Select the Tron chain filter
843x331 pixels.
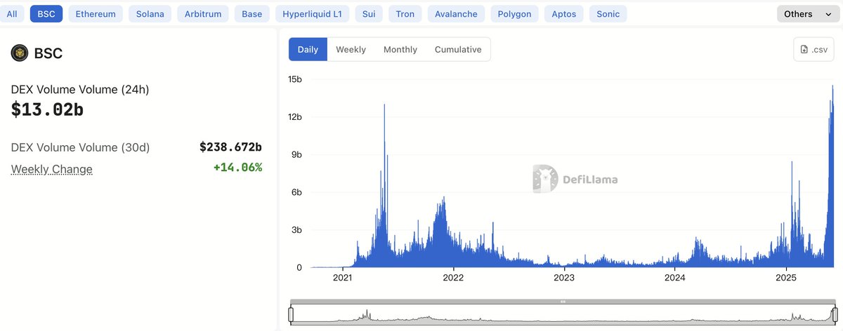point(405,14)
